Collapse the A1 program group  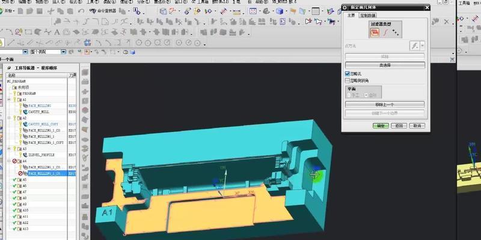click(x=9, y=100)
